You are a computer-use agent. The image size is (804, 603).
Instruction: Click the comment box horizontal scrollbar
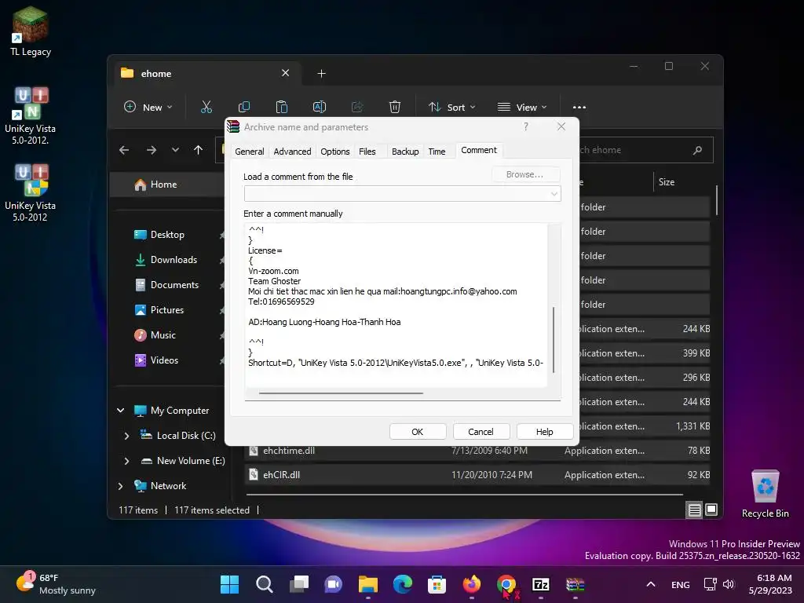(341, 393)
